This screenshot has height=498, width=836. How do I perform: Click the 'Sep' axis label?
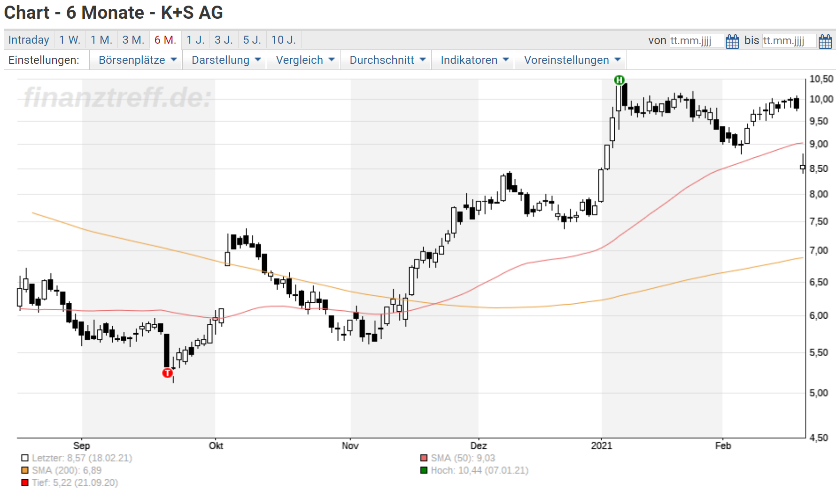pos(82,446)
